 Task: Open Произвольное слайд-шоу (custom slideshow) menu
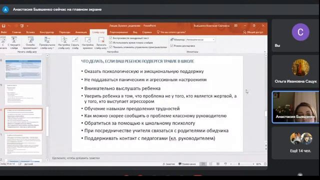click(47, 43)
